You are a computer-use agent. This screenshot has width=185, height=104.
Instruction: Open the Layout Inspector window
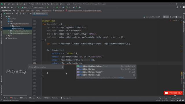[x=176, y=98]
